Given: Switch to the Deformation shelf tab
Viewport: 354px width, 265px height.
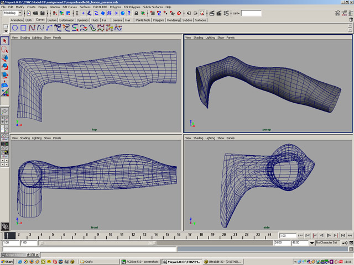Looking at the screenshot, I should pyautogui.click(x=66, y=20).
